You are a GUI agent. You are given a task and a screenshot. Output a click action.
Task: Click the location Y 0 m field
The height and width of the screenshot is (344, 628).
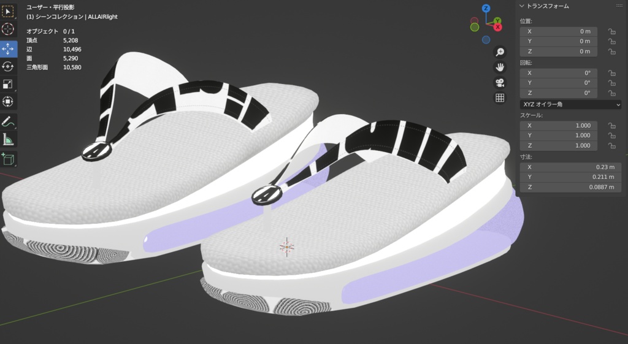click(x=558, y=41)
